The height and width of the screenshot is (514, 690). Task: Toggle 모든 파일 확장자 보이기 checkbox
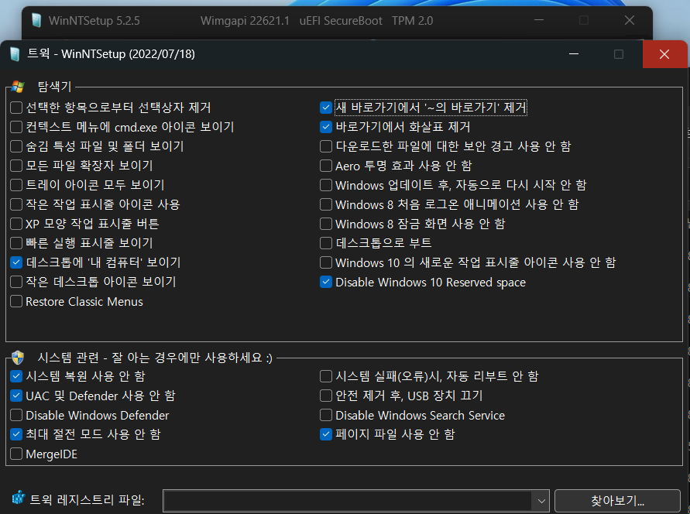pos(16,166)
